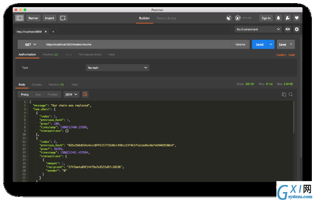Open the response Headers (4) tab
The height and width of the screenshot is (200, 315).
tap(56, 85)
